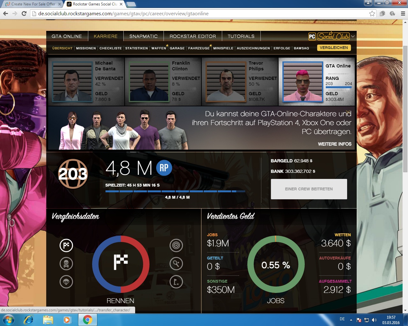Image resolution: width=408 pixels, height=326 pixels.
Task: Show hidden system tray icons
Action: pos(351,320)
